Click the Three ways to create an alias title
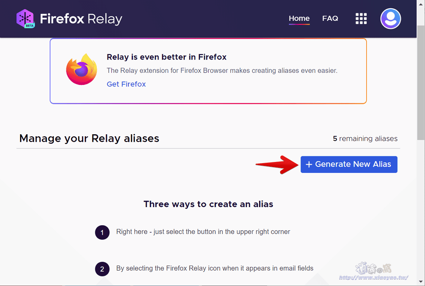425x286 pixels. click(208, 204)
